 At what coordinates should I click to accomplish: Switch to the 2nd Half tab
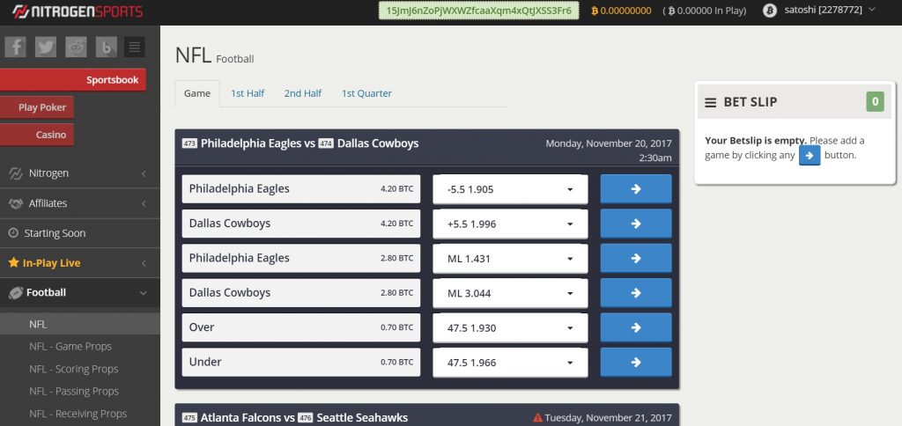(303, 93)
